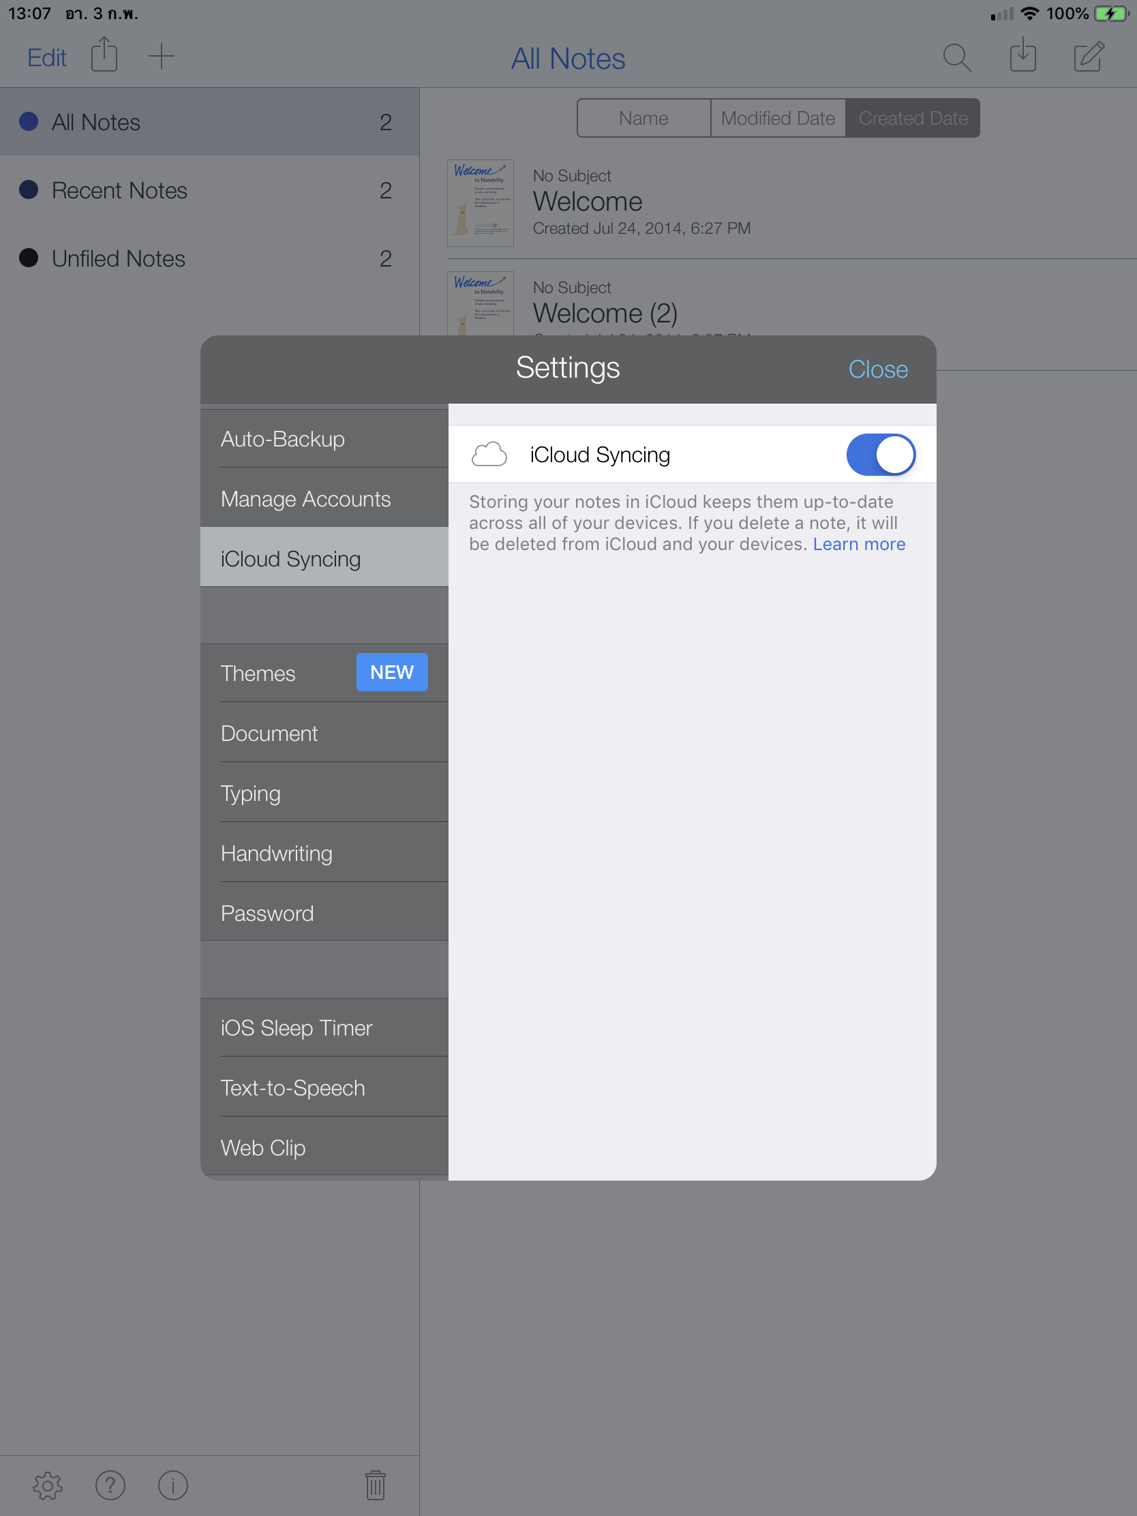Sort notes by Name

[x=643, y=118]
